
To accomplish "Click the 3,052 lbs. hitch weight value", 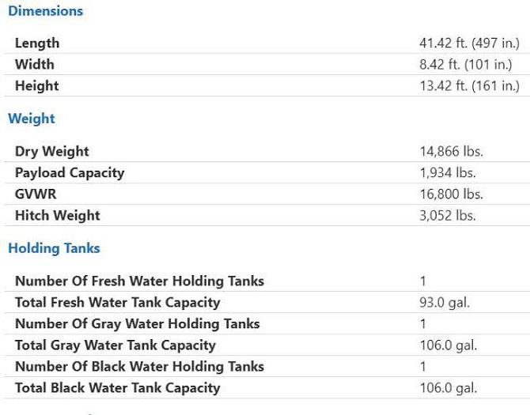I will point(448,216).
